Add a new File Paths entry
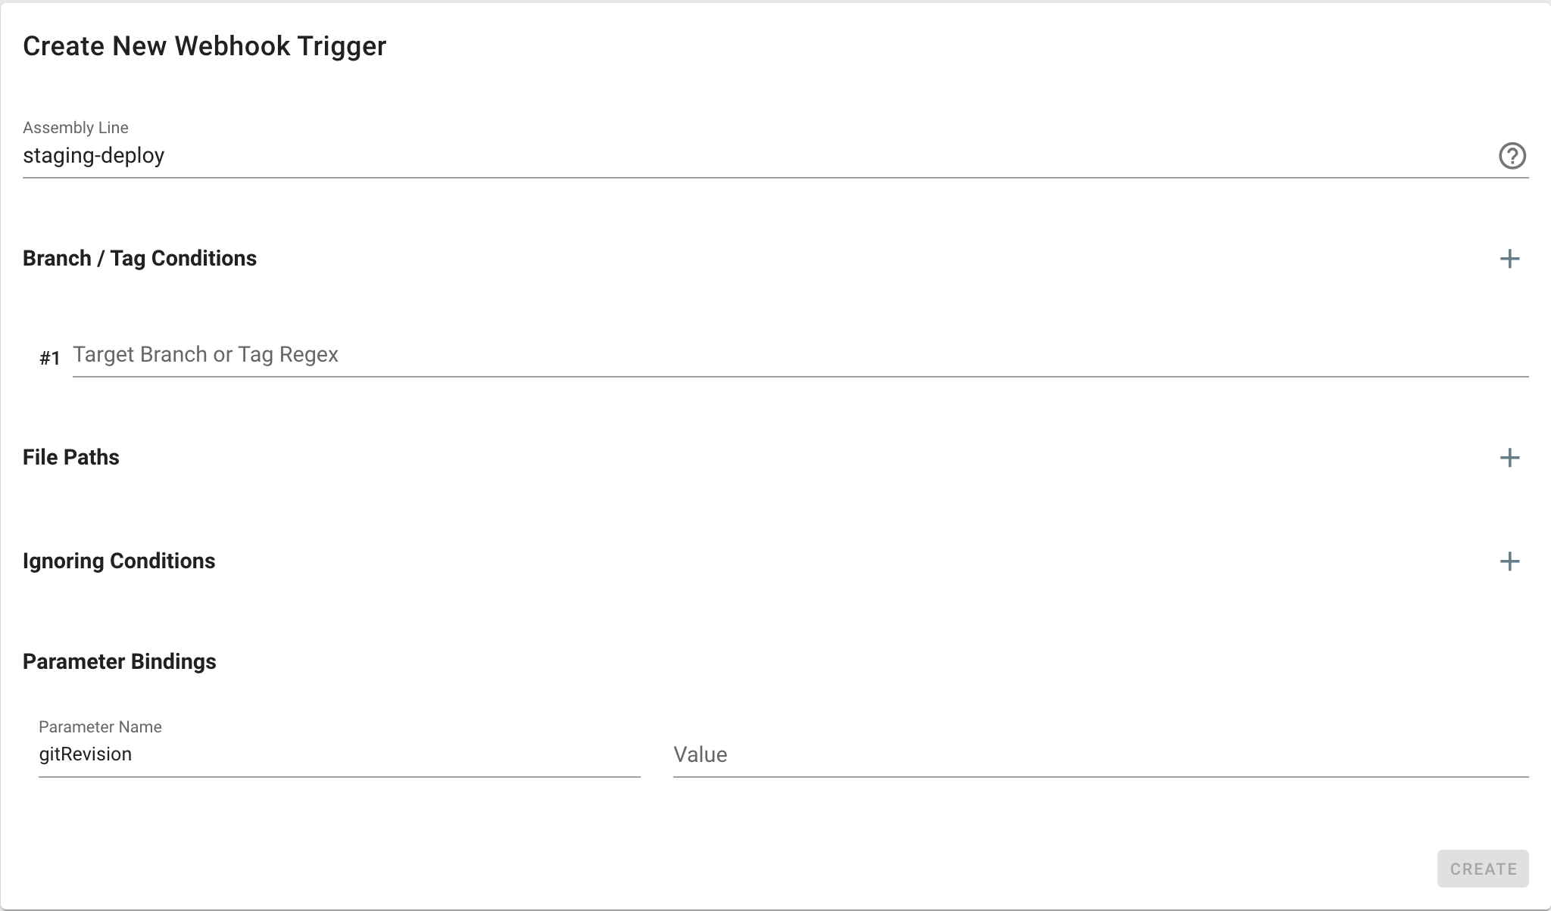This screenshot has width=1551, height=911. coord(1509,458)
